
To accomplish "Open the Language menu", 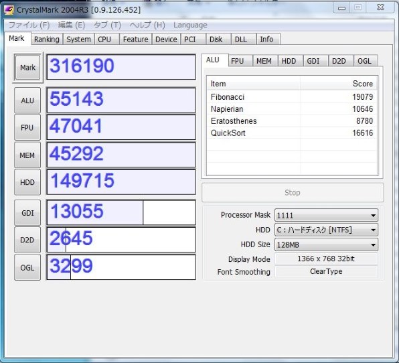I will tap(190, 25).
